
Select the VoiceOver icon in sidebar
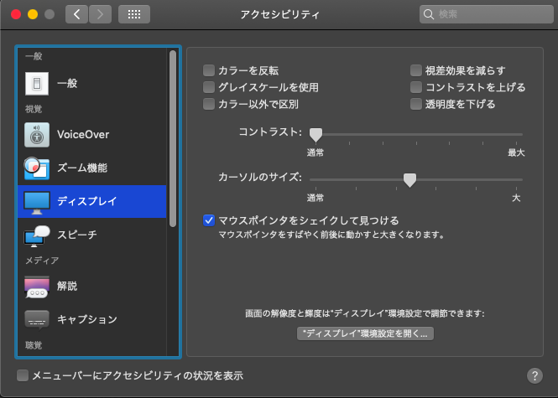[x=37, y=134]
